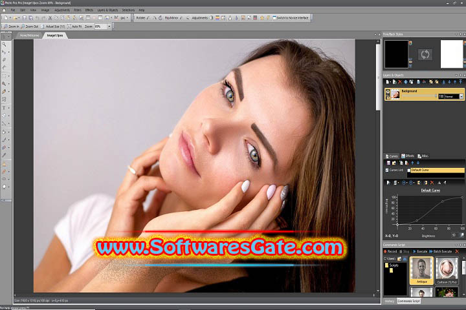Click the New document icon in the toolbar
Viewport: 466px width, 310px height.
pyautogui.click(x=6, y=18)
